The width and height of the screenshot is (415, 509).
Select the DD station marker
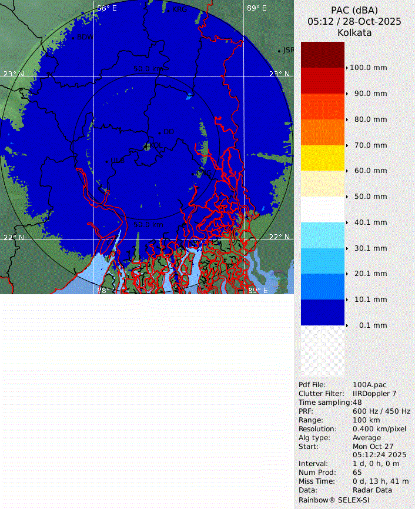click(x=160, y=132)
